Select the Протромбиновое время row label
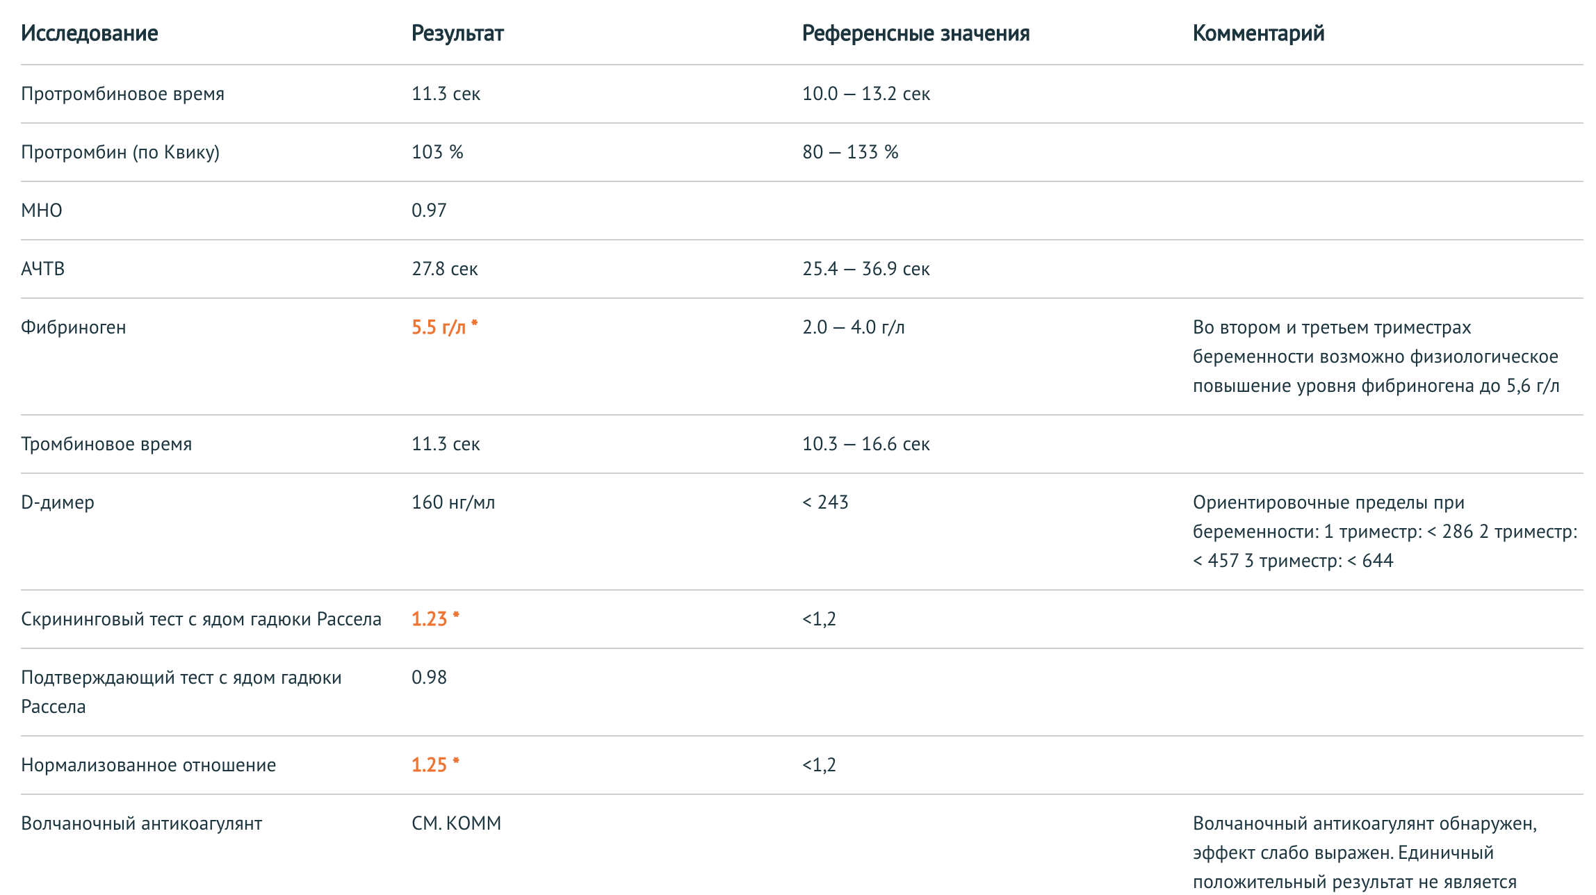This screenshot has height=895, width=1596. [x=122, y=94]
